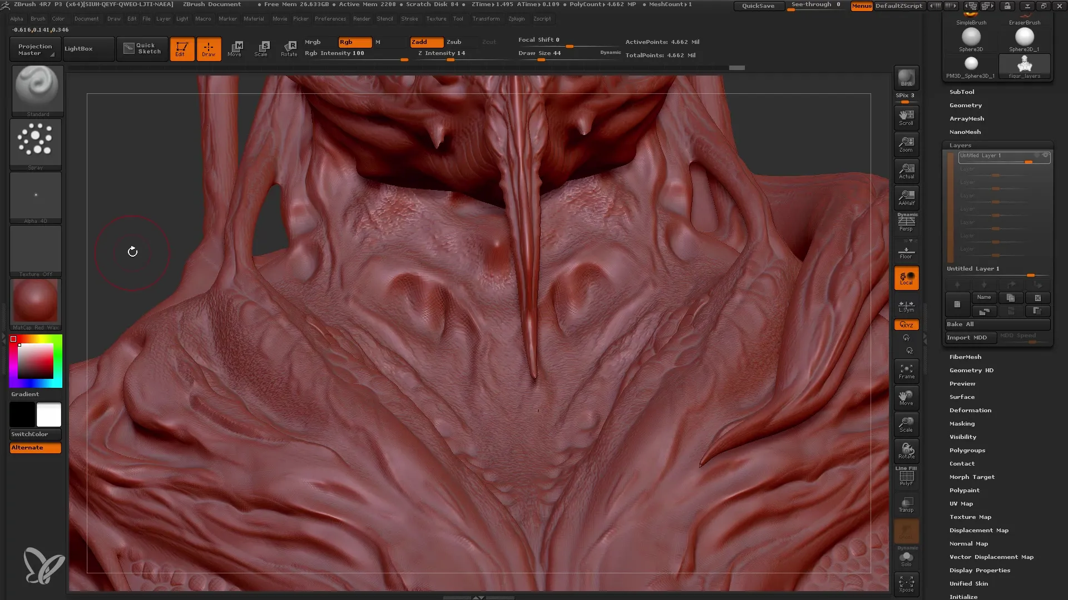Image resolution: width=1068 pixels, height=600 pixels.
Task: Click the Local coordinate system icon
Action: pos(907,278)
